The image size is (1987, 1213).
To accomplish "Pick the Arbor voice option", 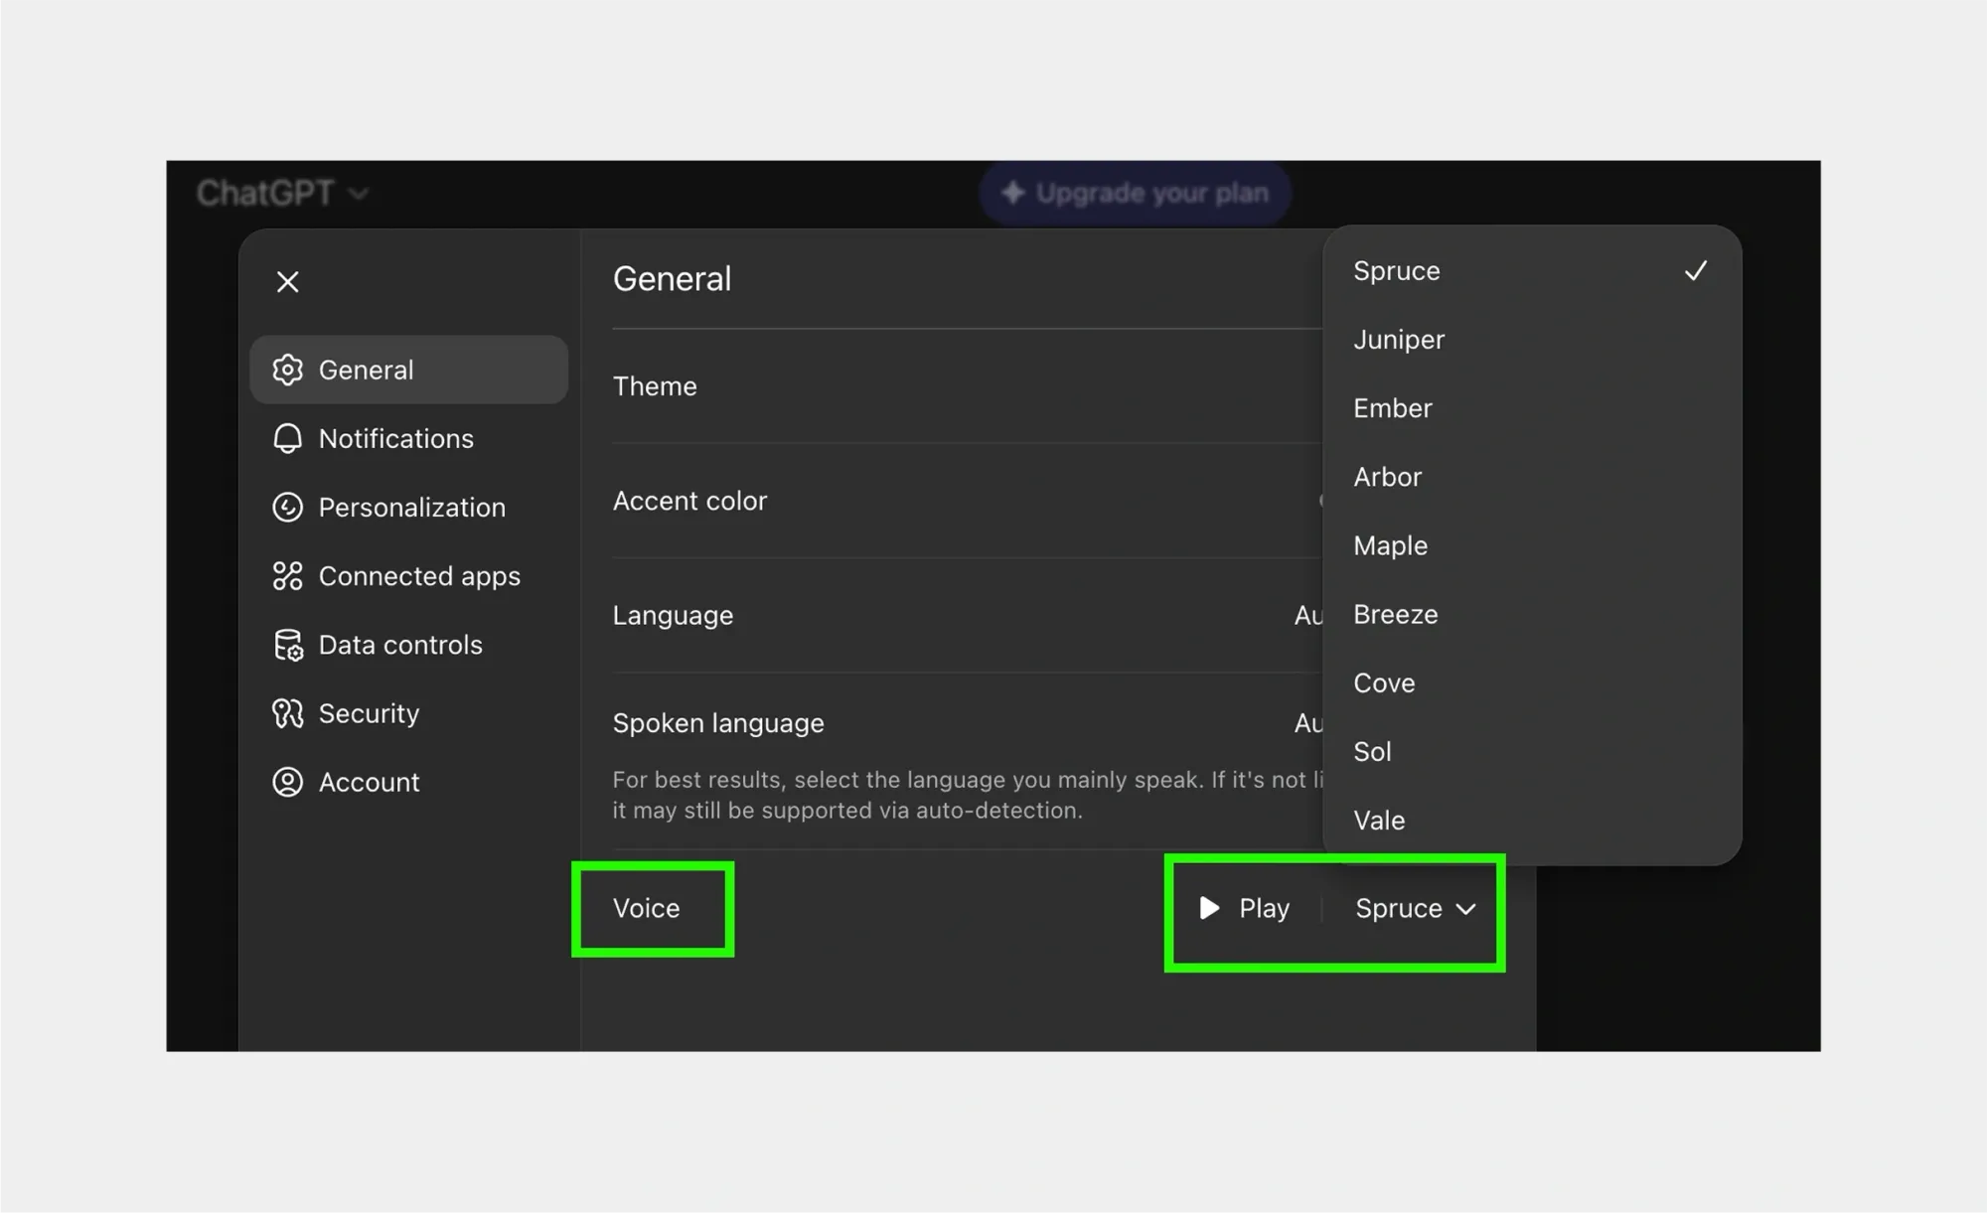I will click(x=1387, y=477).
